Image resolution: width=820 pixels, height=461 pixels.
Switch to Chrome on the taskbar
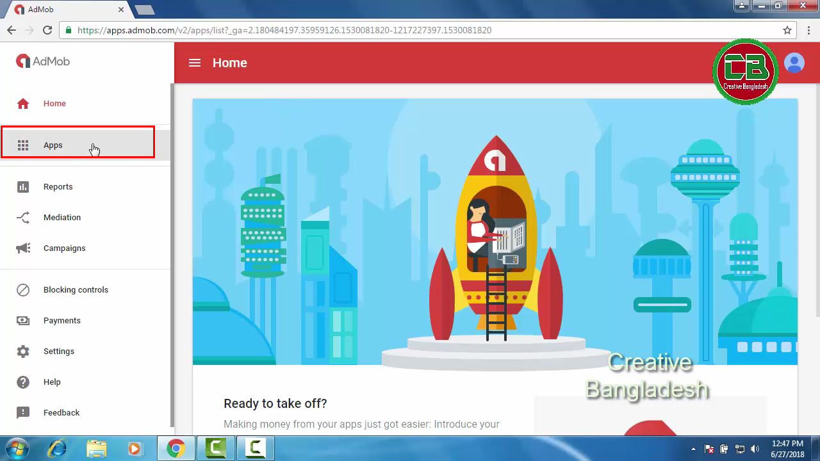[x=176, y=448]
